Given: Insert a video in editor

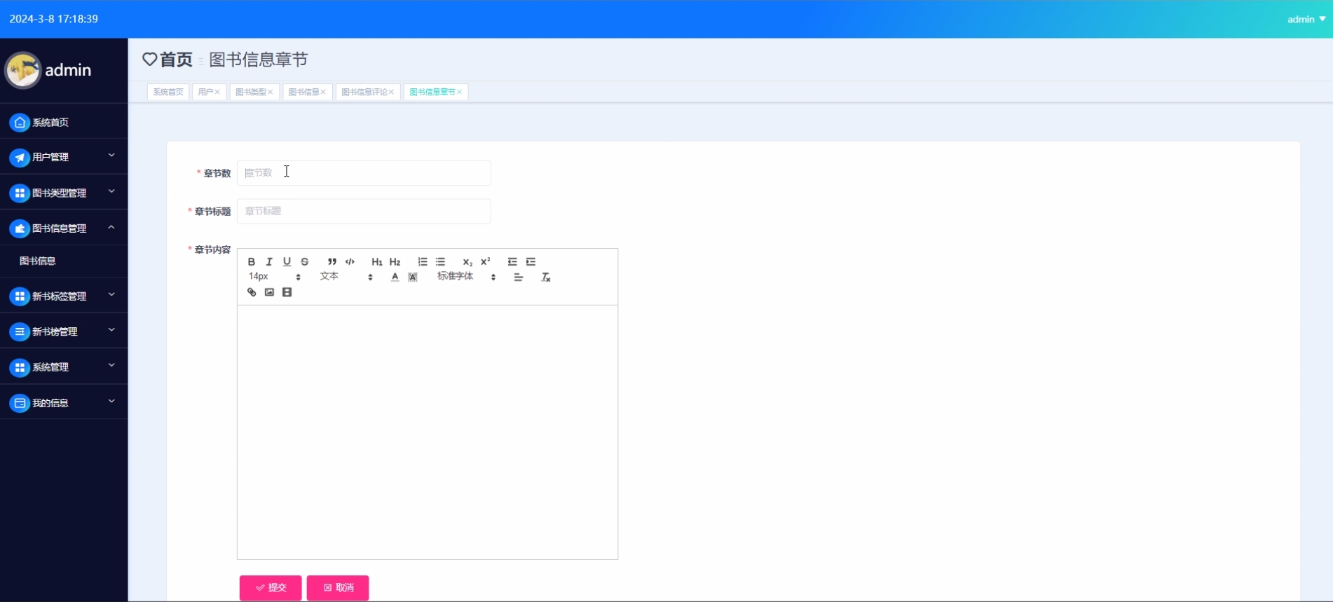Looking at the screenshot, I should tap(287, 292).
